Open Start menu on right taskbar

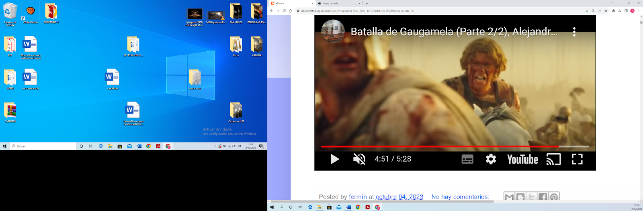point(272,207)
